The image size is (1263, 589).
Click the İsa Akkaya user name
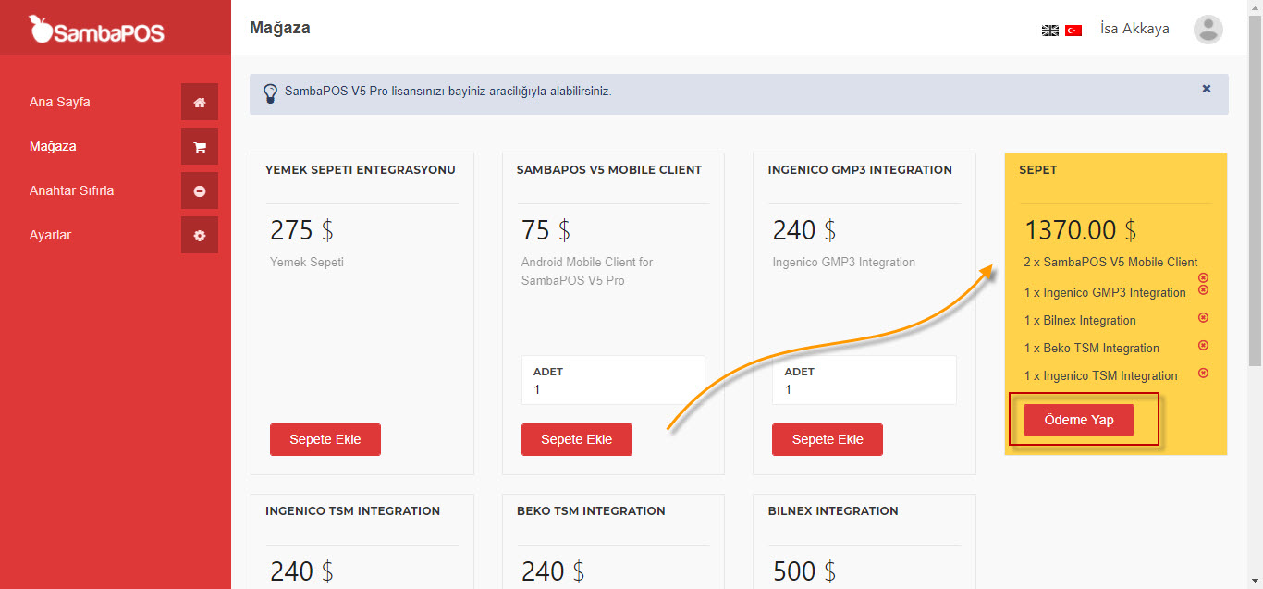(x=1134, y=29)
